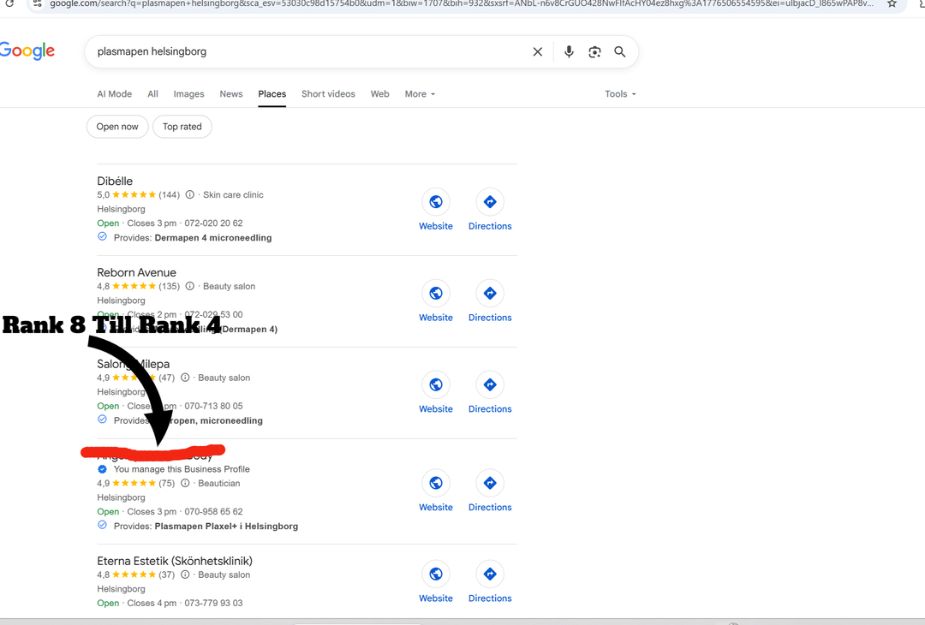This screenshot has height=625, width=925.
Task: Click the '(37)' review count
Action: [x=166, y=574]
